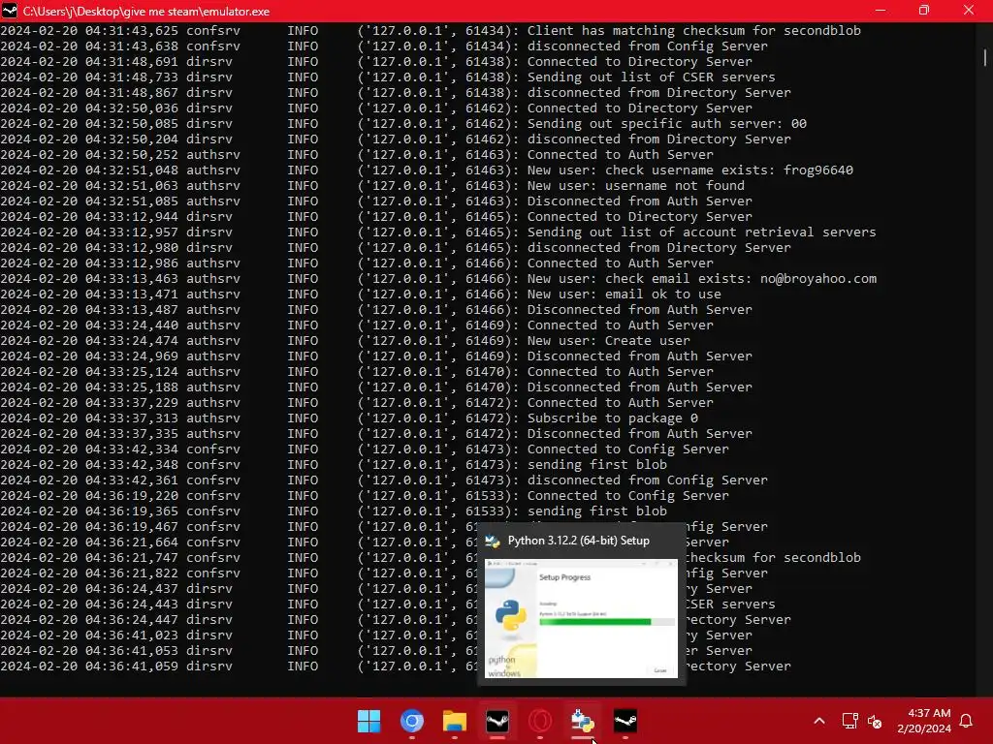This screenshot has width=993, height=744.
Task: Click first Steam emulator taskbar icon
Action: pos(497,721)
